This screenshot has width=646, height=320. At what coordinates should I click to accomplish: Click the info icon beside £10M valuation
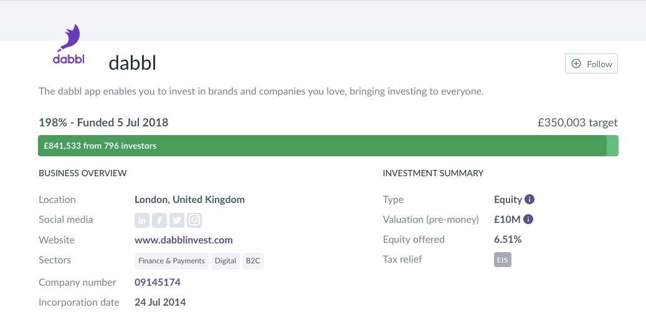pyautogui.click(x=528, y=220)
